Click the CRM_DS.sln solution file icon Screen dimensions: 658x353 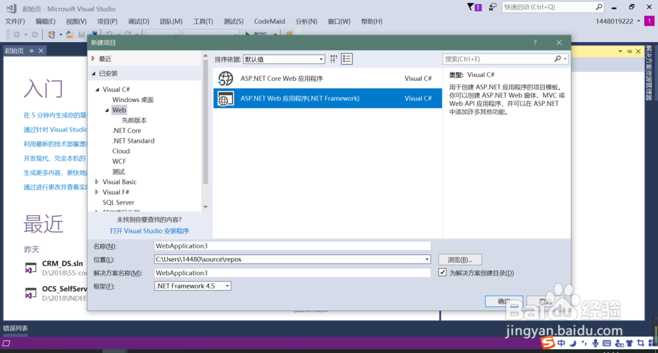(x=30, y=268)
